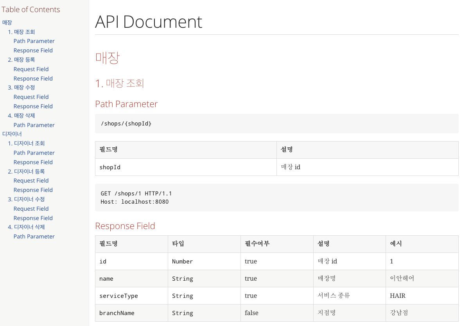Jump to 1. 디자이너 조회 in the contents

(26, 143)
